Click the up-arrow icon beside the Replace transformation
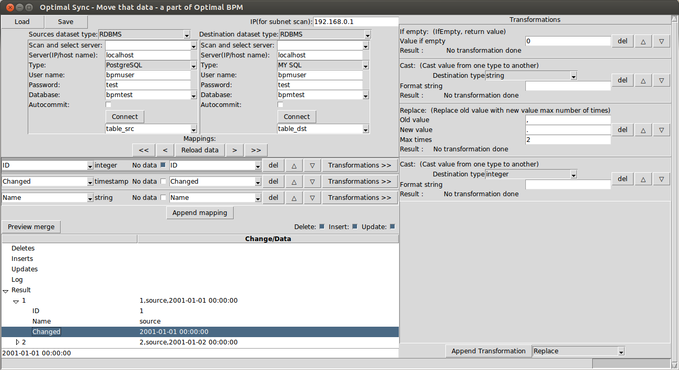 (642, 129)
